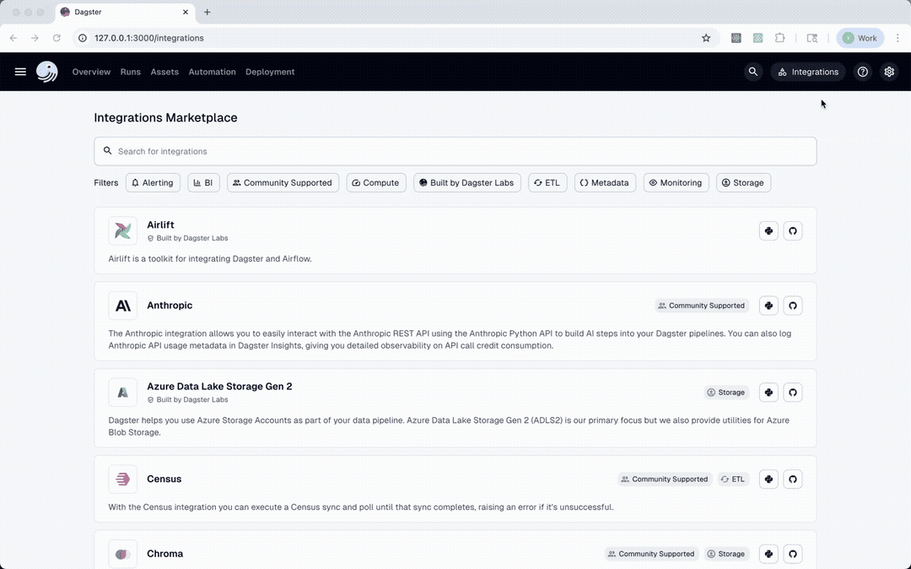This screenshot has width=911, height=569.
Task: Close the Dagster browser tab
Action: [x=186, y=12]
